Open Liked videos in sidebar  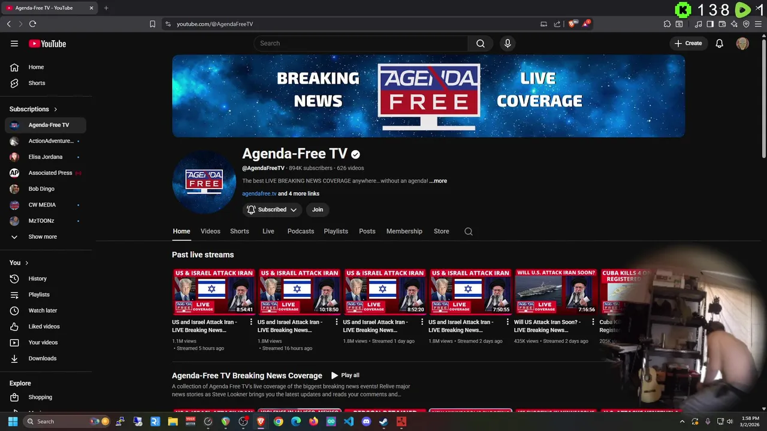46,326
